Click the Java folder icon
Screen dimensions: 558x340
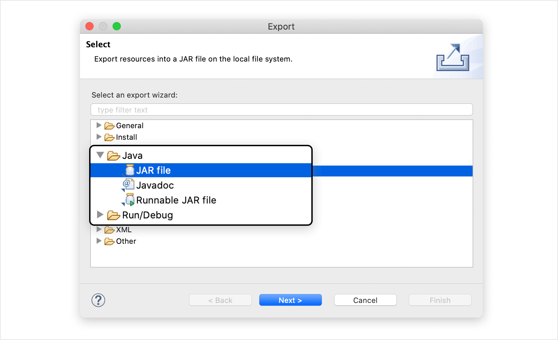[x=114, y=156]
